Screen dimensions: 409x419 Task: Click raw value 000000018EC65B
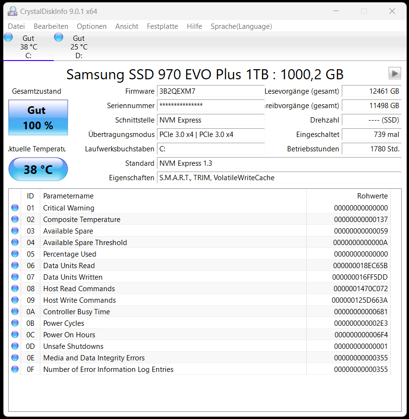coord(360,265)
